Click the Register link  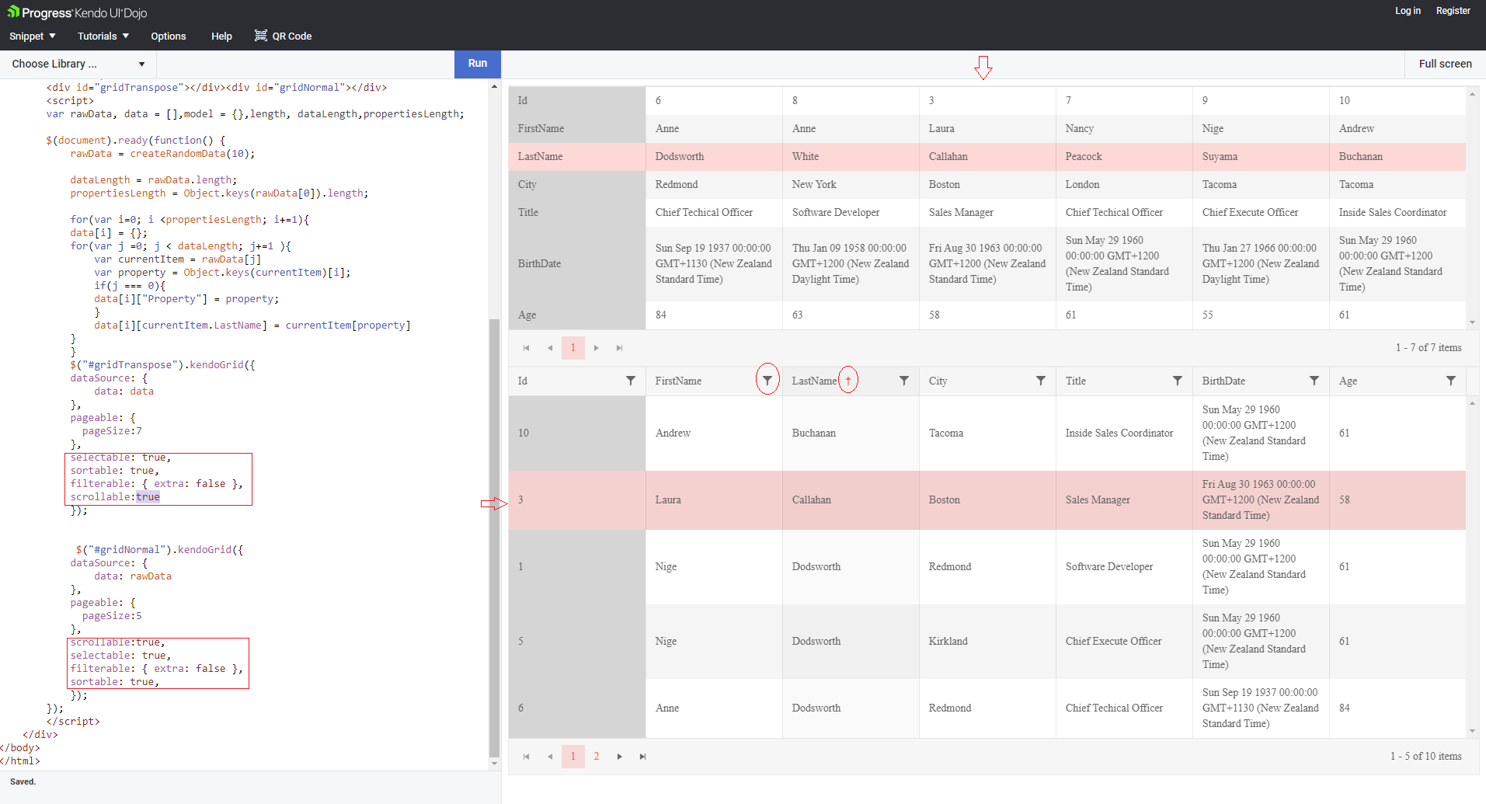point(1453,11)
